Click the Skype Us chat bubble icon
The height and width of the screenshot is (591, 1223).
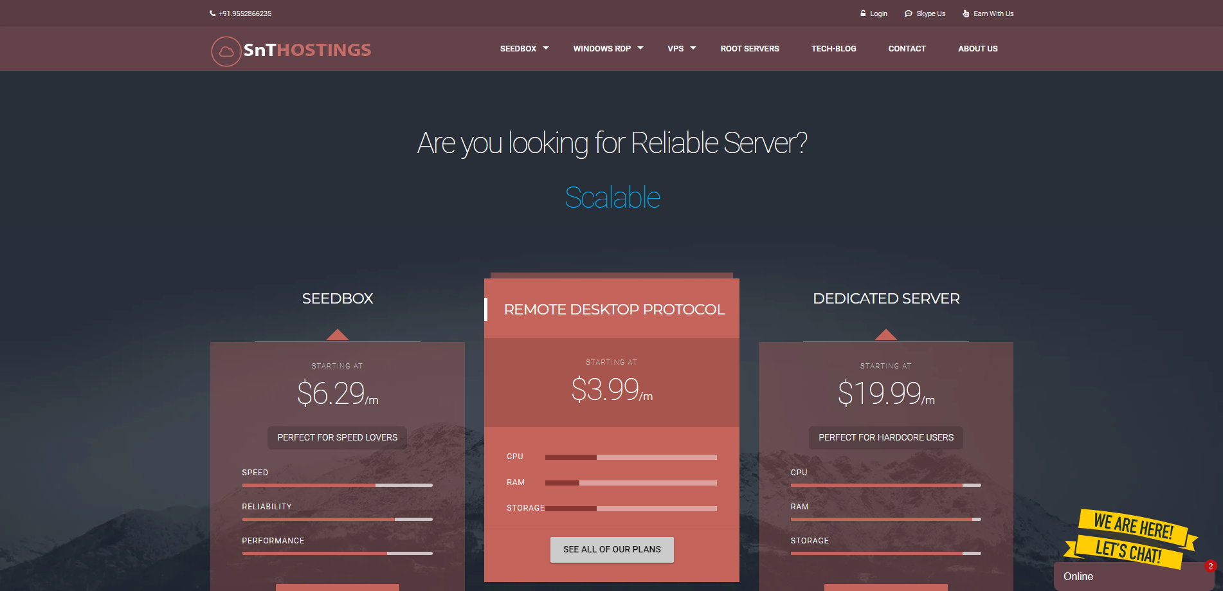[908, 14]
